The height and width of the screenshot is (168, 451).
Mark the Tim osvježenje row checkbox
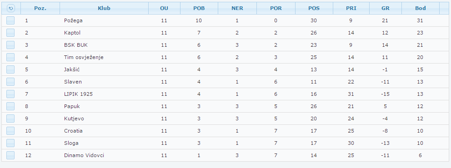(10, 57)
